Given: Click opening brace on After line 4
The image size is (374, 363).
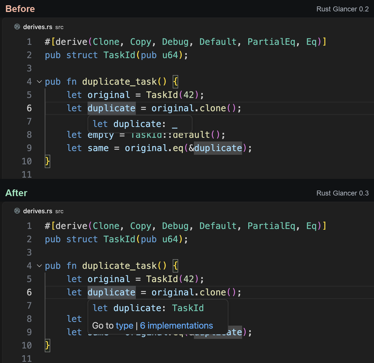Looking at the screenshot, I should click(175, 266).
